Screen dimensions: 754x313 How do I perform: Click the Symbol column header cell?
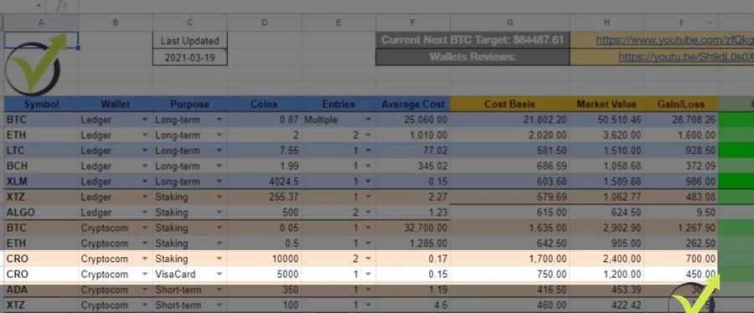[x=41, y=104]
